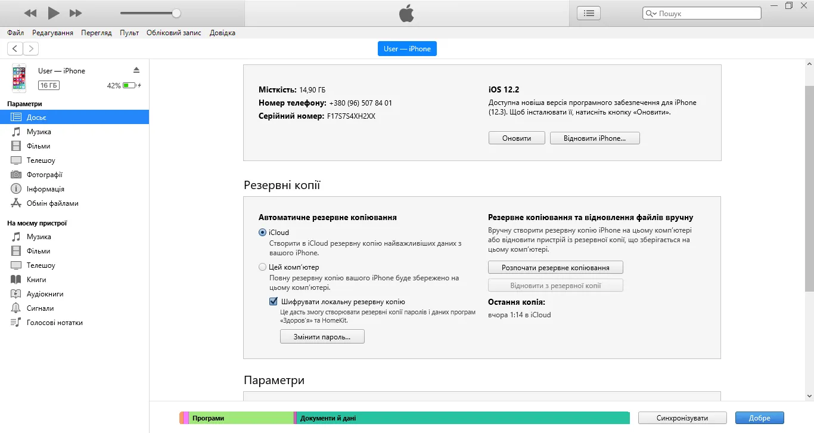814x433 pixels.
Task: Open Сигнали bell icon under device
Action: [16, 308]
